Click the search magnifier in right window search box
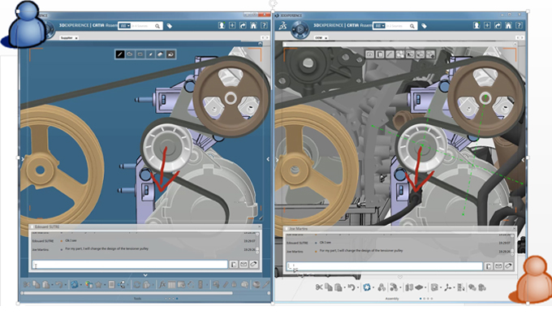The width and height of the screenshot is (552, 315). click(x=412, y=26)
